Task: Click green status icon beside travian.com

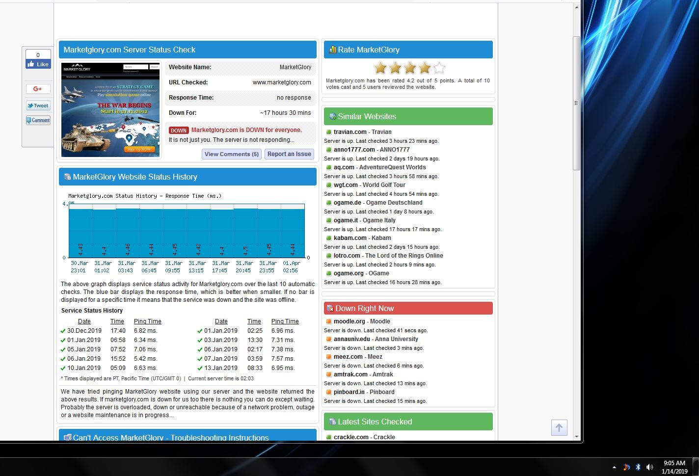Action: click(329, 132)
